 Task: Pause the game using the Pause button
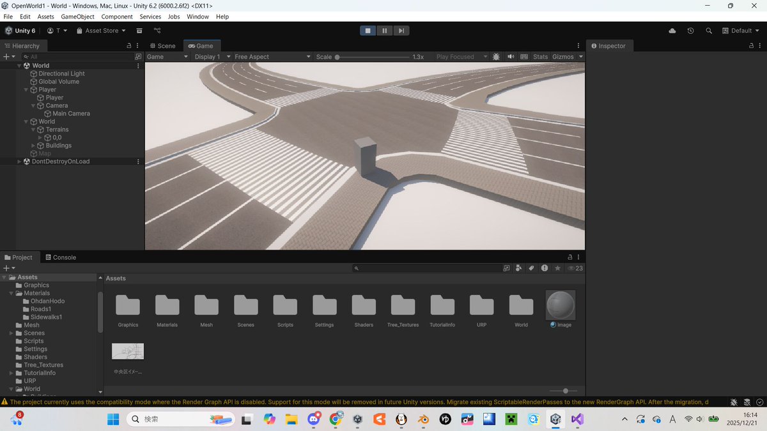(385, 31)
